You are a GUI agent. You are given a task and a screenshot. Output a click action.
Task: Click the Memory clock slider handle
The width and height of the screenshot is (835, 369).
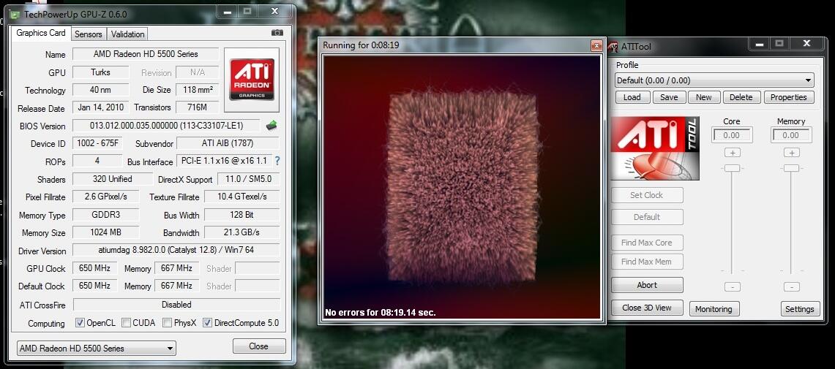pyautogui.click(x=791, y=168)
